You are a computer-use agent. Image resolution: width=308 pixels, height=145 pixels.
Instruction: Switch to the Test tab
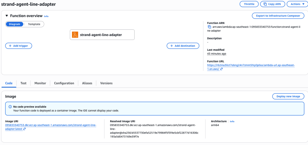coord(23,83)
